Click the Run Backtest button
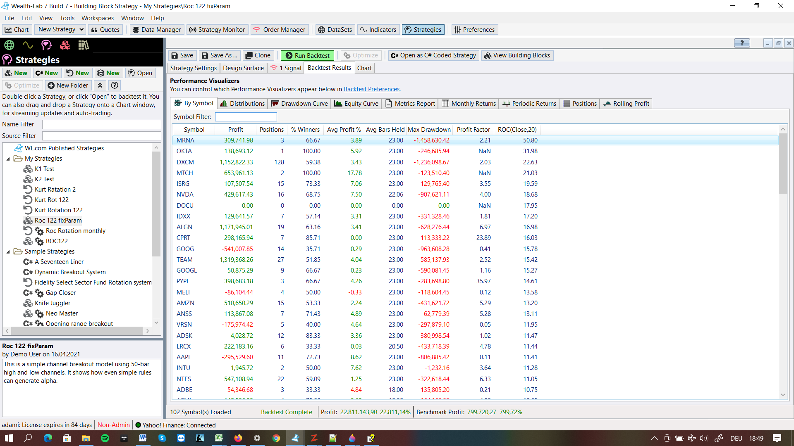 [x=308, y=55]
